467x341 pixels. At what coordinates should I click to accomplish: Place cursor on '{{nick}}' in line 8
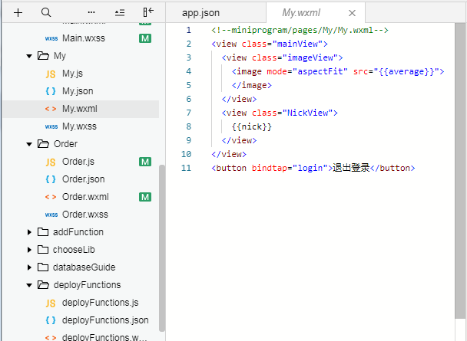[x=252, y=127]
